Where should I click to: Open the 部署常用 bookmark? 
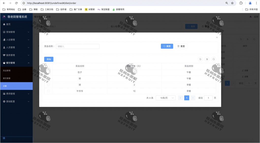click(118, 9)
